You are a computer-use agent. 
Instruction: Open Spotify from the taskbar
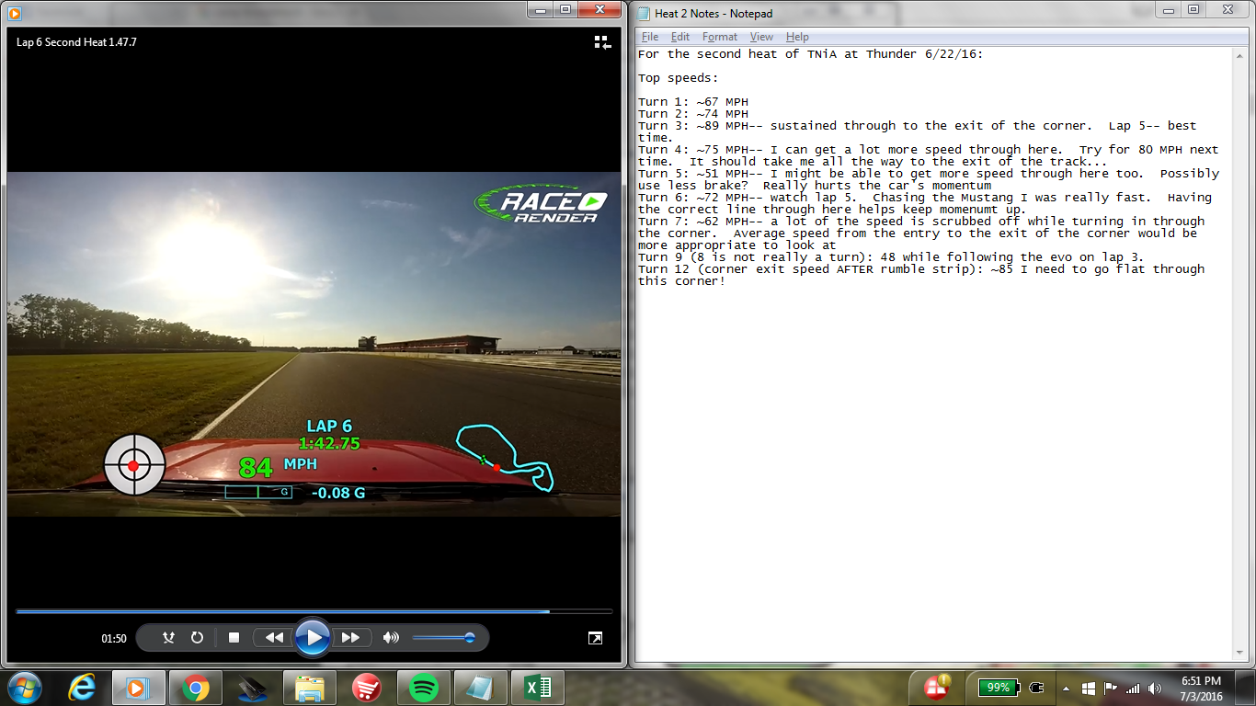(423, 687)
